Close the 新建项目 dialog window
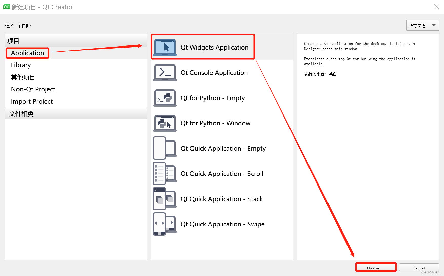 coord(436,7)
